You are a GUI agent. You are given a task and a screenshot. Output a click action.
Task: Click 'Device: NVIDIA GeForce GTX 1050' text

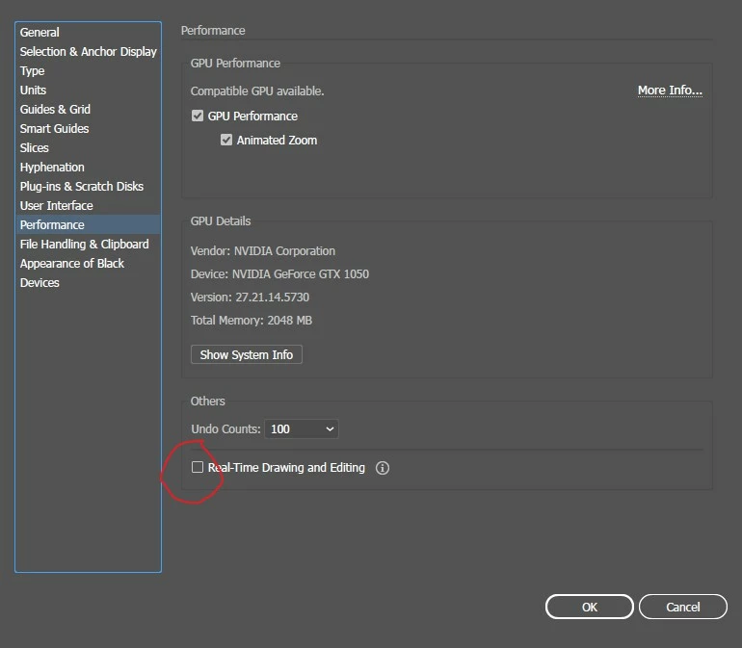(x=279, y=273)
